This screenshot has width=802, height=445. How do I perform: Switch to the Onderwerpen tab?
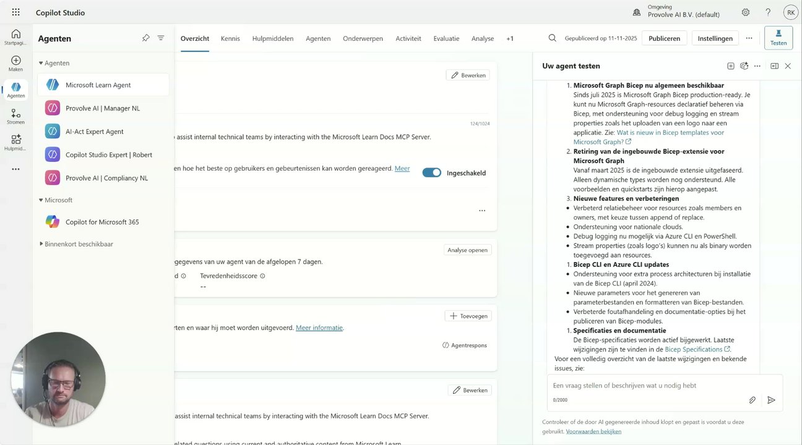(363, 38)
